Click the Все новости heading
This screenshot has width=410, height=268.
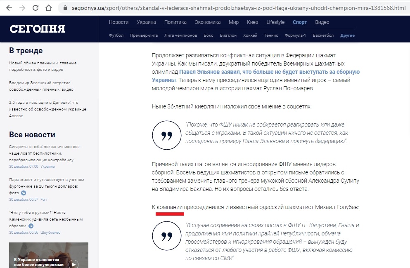coord(32,134)
